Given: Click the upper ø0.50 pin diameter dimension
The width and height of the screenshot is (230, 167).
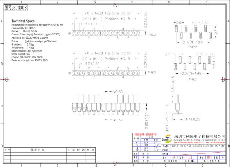Looking at the screenshot, I should [x=118, y=92].
